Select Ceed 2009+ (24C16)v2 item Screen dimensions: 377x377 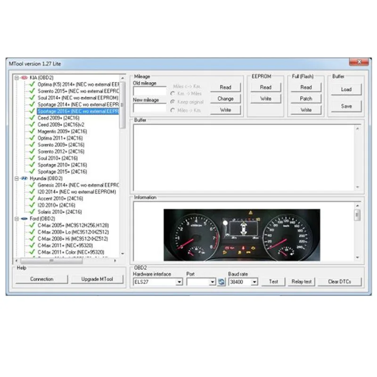point(61,124)
